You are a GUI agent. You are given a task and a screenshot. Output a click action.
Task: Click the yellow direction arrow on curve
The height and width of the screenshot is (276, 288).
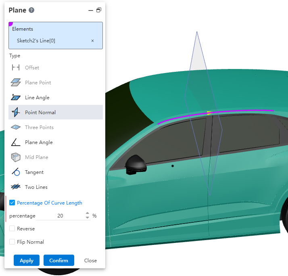pos(209,113)
